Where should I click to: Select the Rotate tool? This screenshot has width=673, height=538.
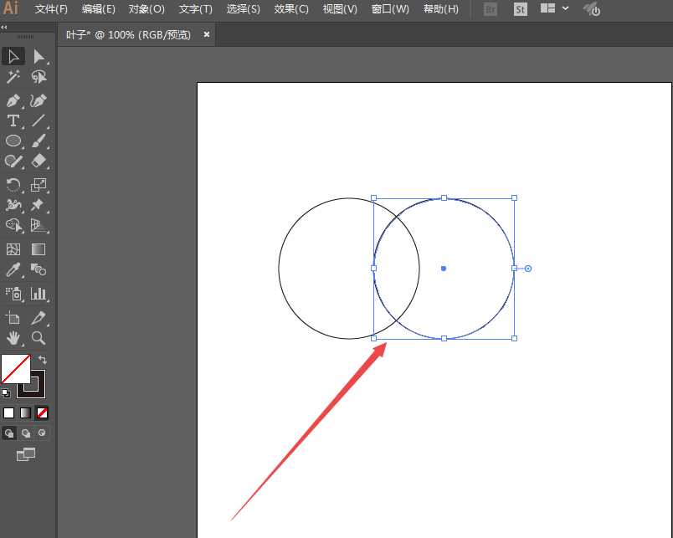[x=13, y=185]
